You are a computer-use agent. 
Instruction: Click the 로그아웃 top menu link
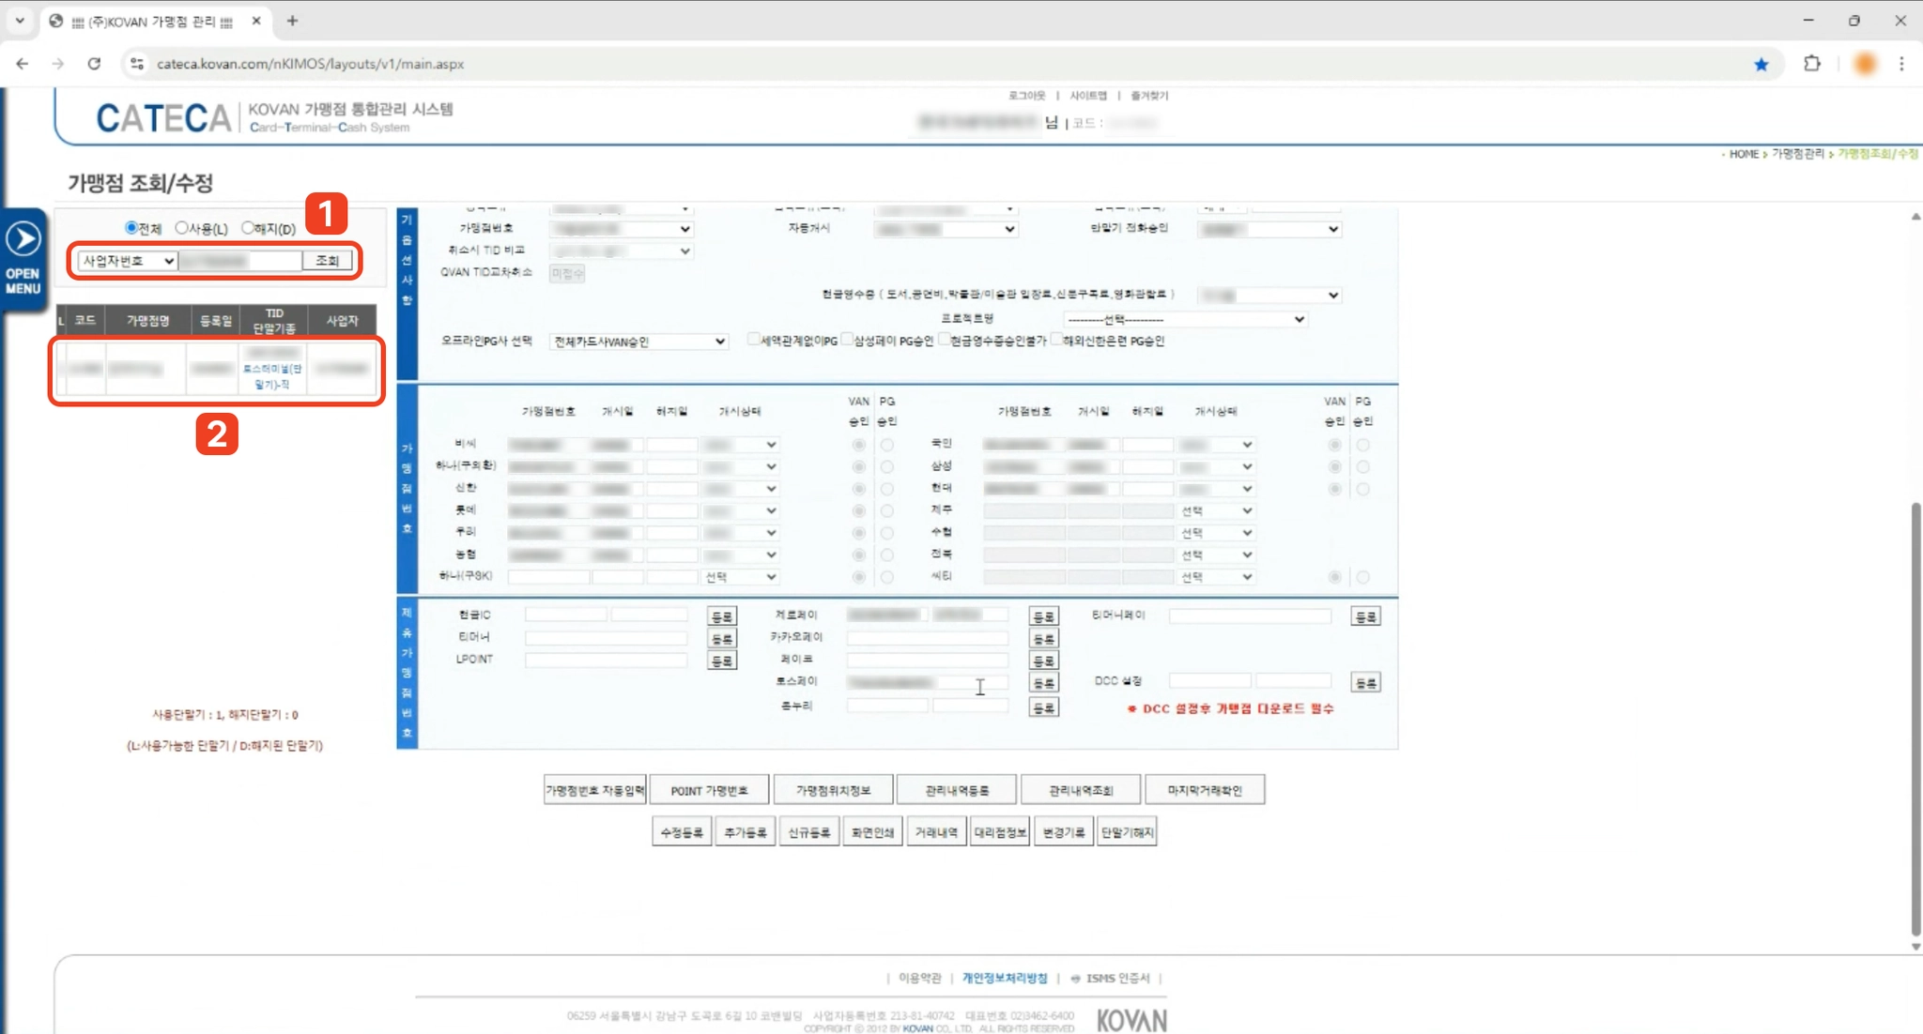[1026, 96]
